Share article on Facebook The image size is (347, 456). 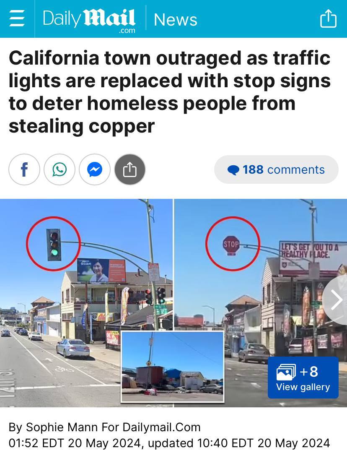pyautogui.click(x=24, y=169)
